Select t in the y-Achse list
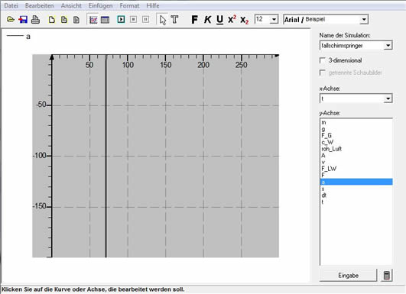This screenshot has width=406, height=294. tap(356, 202)
